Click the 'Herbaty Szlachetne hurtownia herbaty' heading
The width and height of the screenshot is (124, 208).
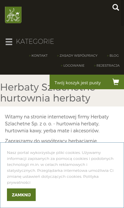click(x=48, y=93)
